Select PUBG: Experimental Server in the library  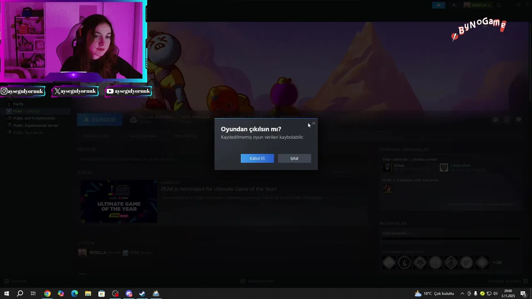click(36, 125)
